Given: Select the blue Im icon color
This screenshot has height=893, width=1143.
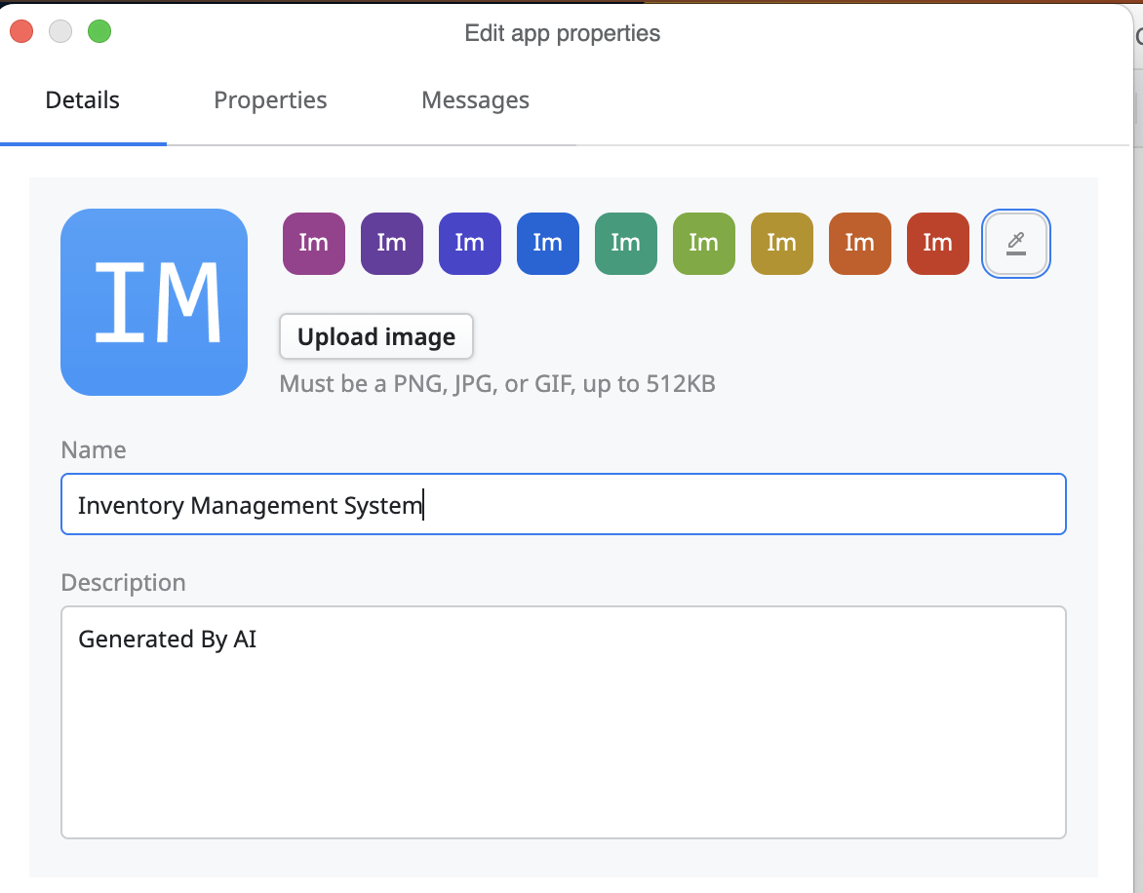Looking at the screenshot, I should click(x=547, y=244).
